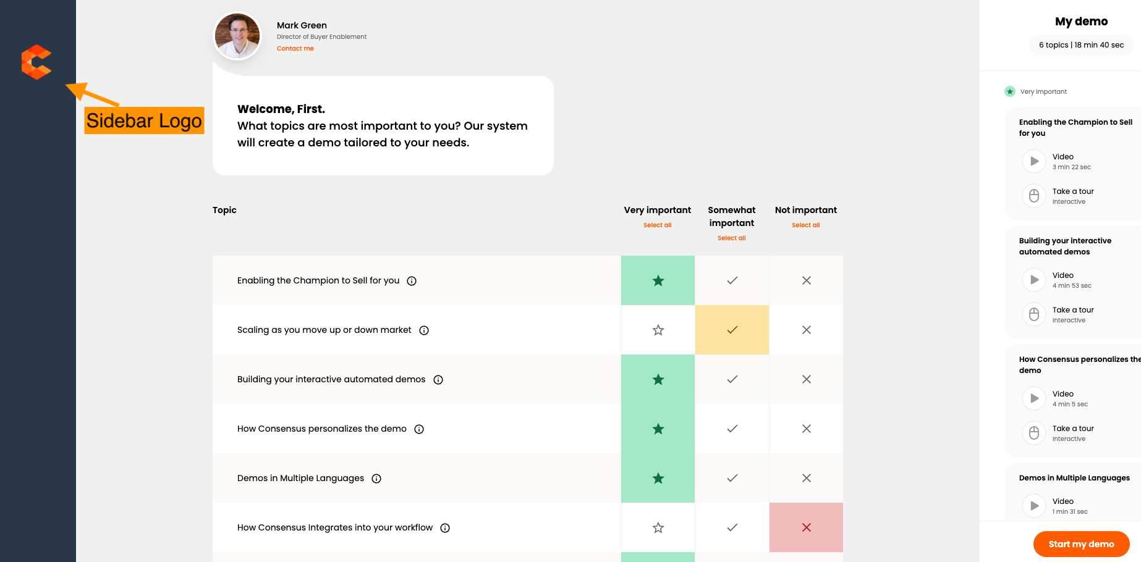Open Mark Green's profile photo
This screenshot has height=562, width=1141.
pyautogui.click(x=237, y=36)
